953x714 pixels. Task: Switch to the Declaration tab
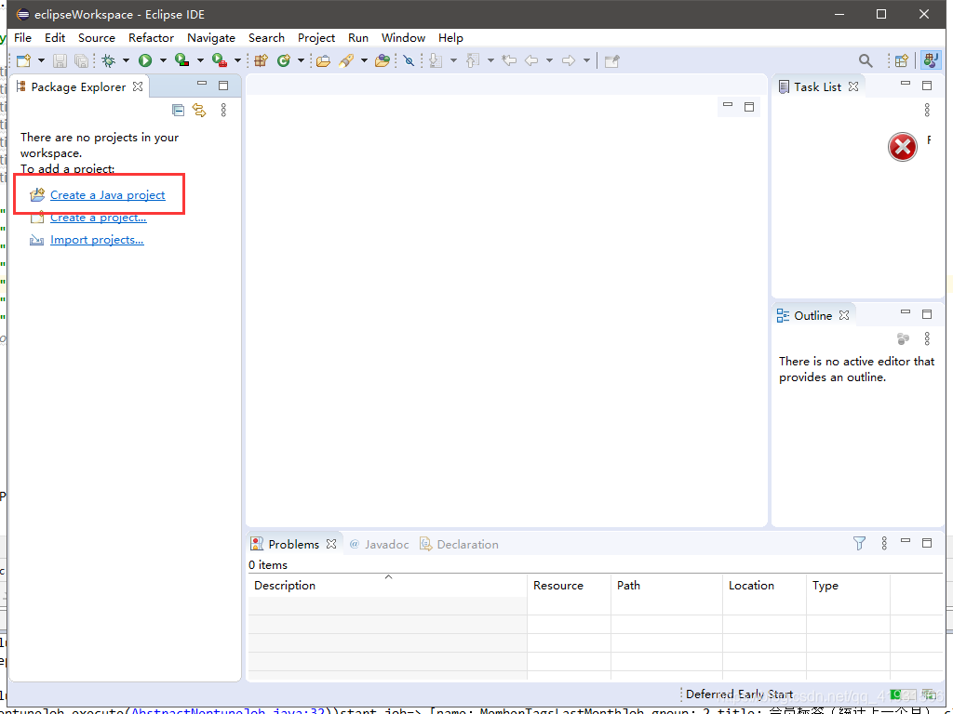point(460,544)
